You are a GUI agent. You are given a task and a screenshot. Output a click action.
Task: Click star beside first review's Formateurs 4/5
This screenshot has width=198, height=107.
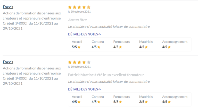point(120,47)
